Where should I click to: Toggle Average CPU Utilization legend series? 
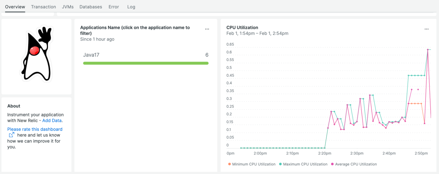(356, 164)
